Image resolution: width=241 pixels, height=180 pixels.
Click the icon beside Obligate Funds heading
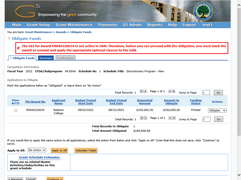tap(9, 38)
